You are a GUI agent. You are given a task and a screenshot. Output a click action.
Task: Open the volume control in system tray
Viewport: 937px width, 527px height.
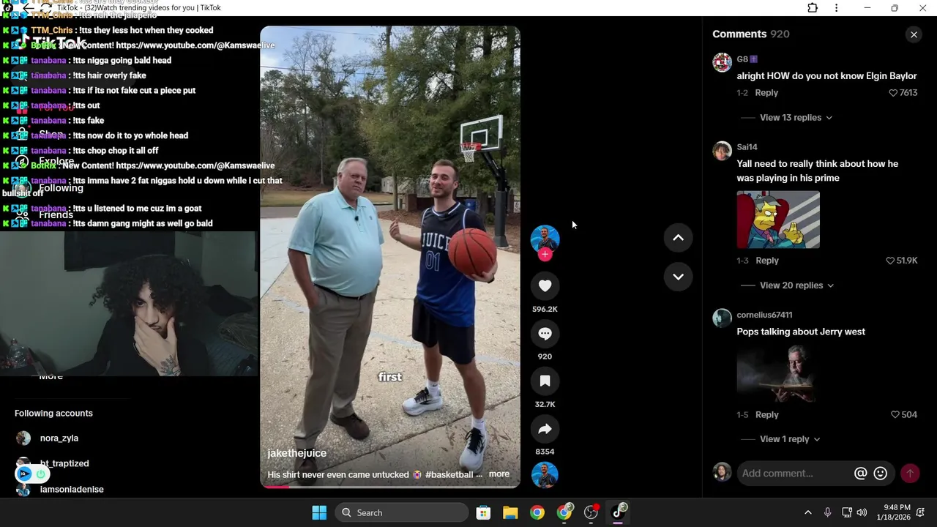[862, 512]
